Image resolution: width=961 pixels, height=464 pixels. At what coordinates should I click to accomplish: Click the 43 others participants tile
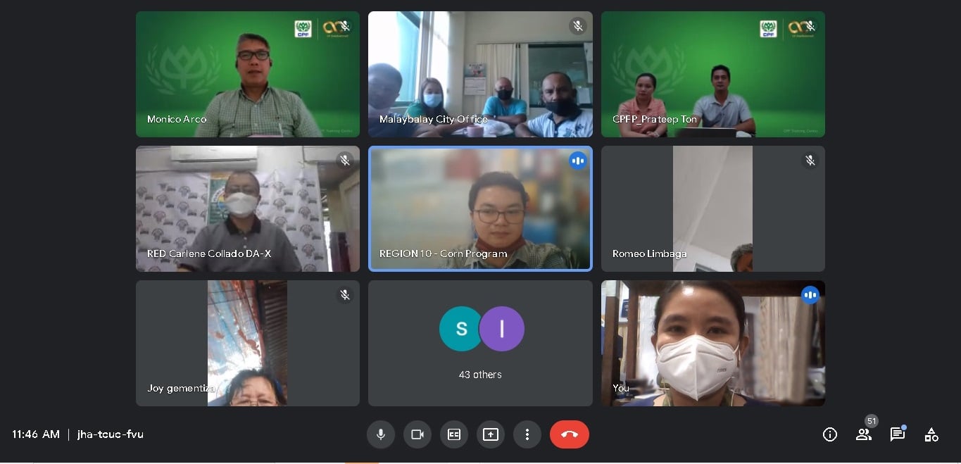480,343
